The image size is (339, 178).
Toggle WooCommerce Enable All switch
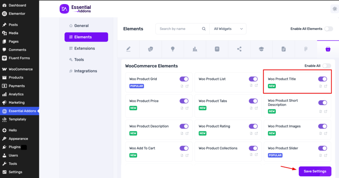point(327,66)
